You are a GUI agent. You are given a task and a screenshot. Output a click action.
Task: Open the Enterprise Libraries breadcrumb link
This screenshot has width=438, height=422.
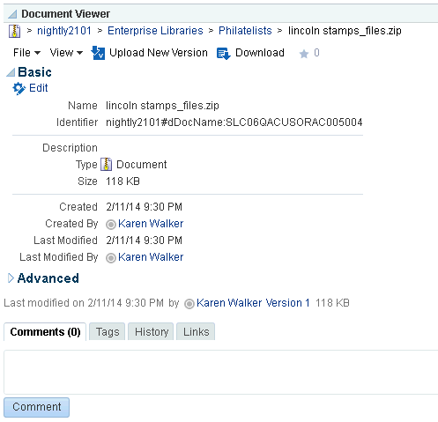[x=155, y=31]
